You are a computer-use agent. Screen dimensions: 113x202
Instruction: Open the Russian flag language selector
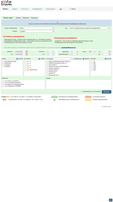[61, 9]
